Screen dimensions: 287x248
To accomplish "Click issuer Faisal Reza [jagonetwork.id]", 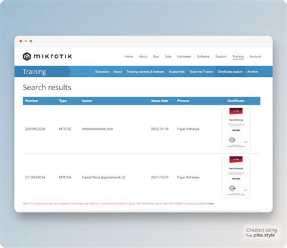I will point(104,177).
